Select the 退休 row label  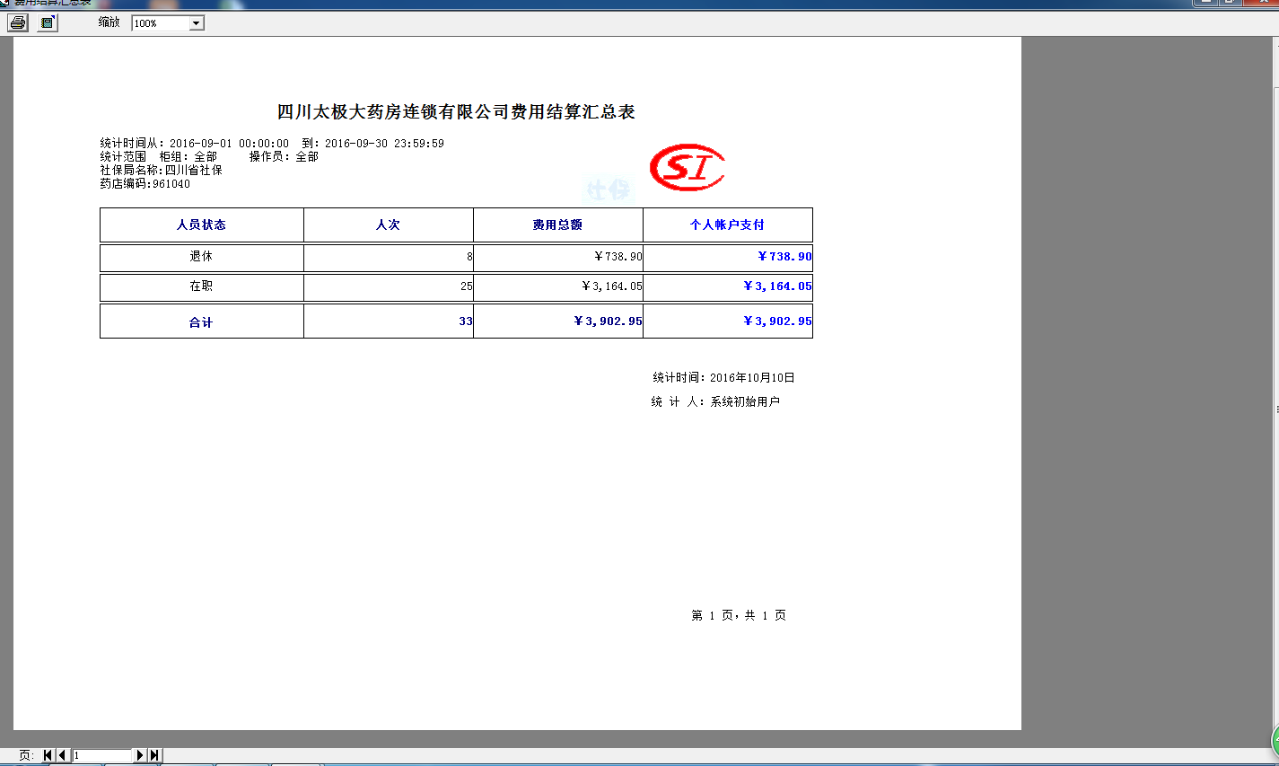[x=202, y=257]
